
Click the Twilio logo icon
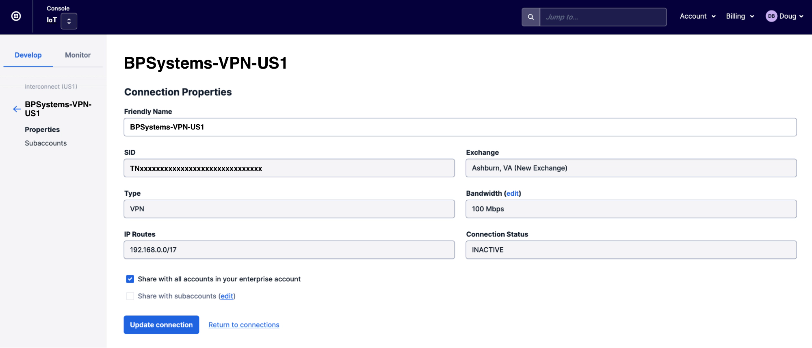click(16, 16)
